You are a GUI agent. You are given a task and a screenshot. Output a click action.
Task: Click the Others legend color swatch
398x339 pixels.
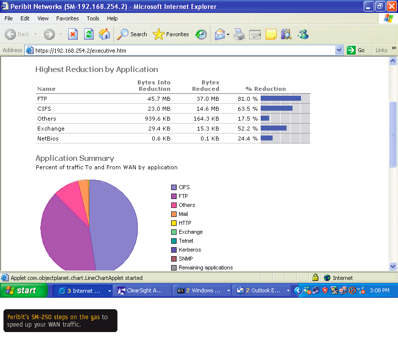(x=174, y=205)
